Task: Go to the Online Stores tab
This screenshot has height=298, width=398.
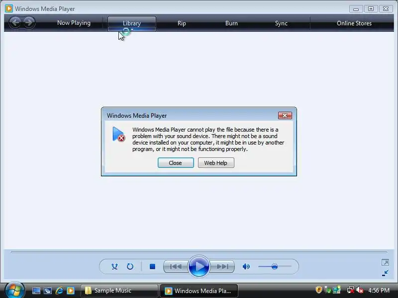Action: click(354, 23)
